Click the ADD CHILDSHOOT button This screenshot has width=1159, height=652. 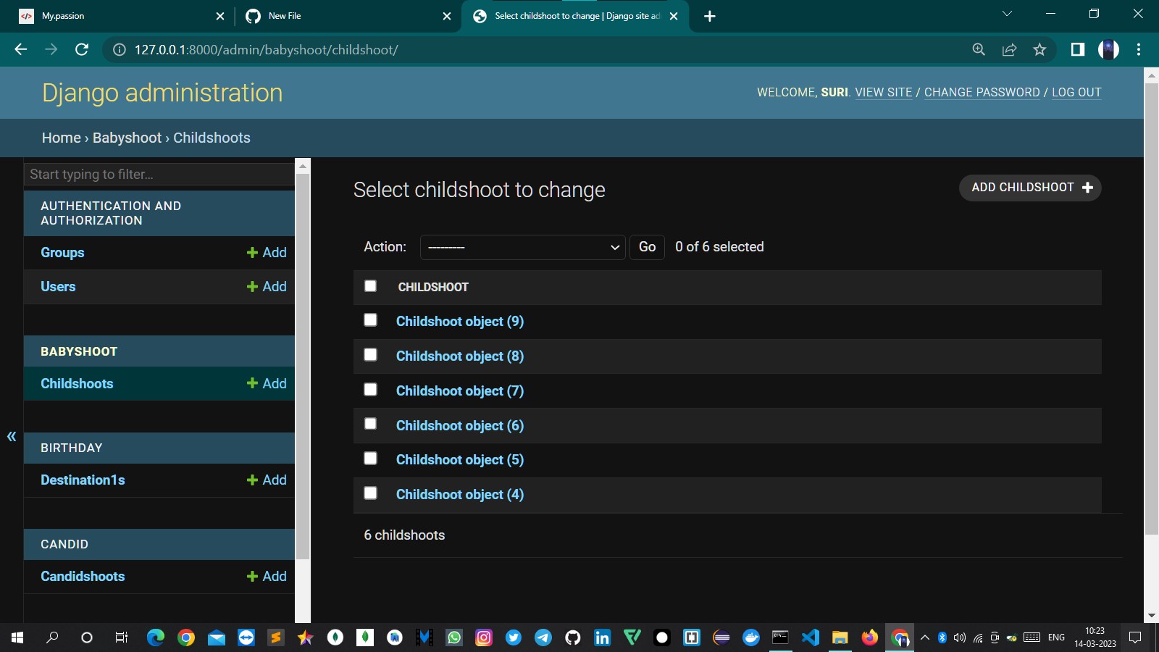coord(1030,188)
